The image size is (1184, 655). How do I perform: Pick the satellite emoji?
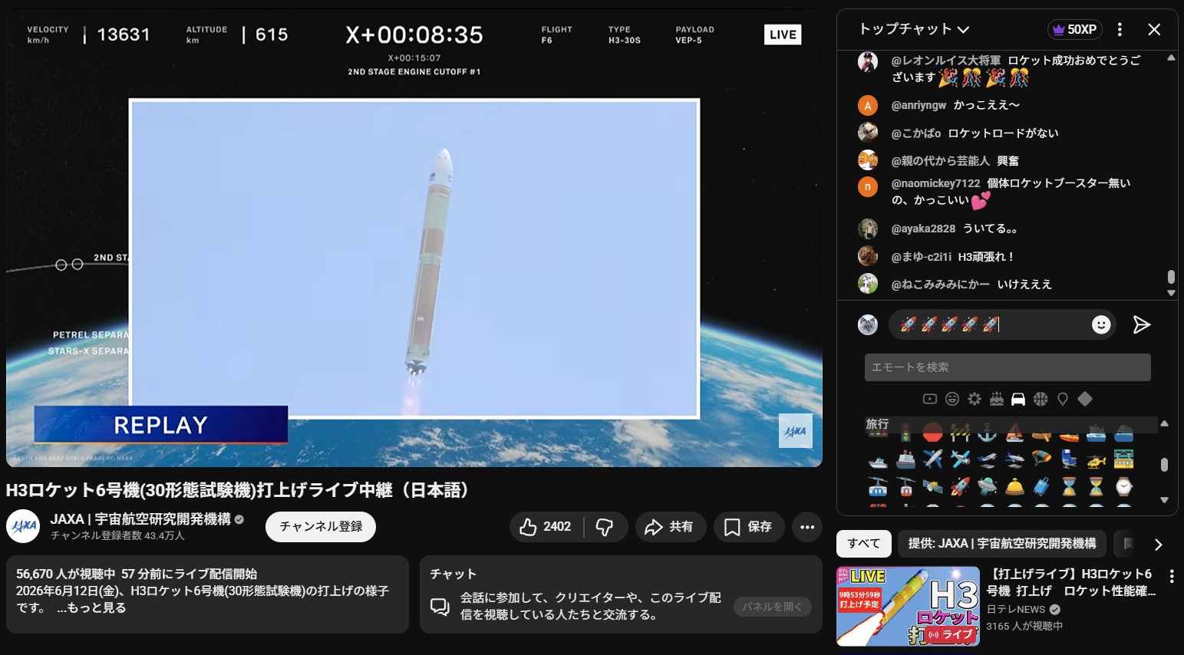tap(932, 486)
